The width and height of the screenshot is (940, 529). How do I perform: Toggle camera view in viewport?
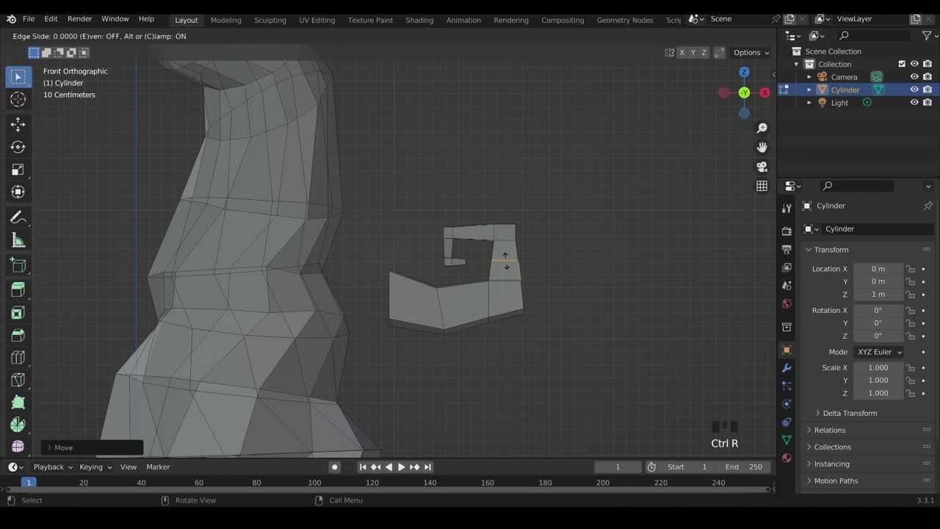pos(762,167)
